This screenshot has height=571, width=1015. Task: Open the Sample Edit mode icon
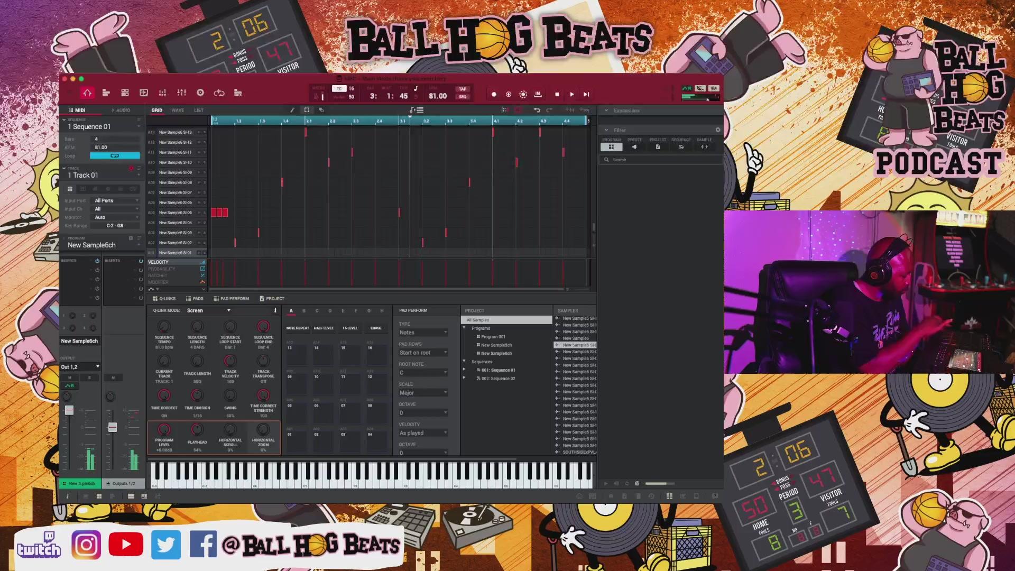(x=144, y=93)
